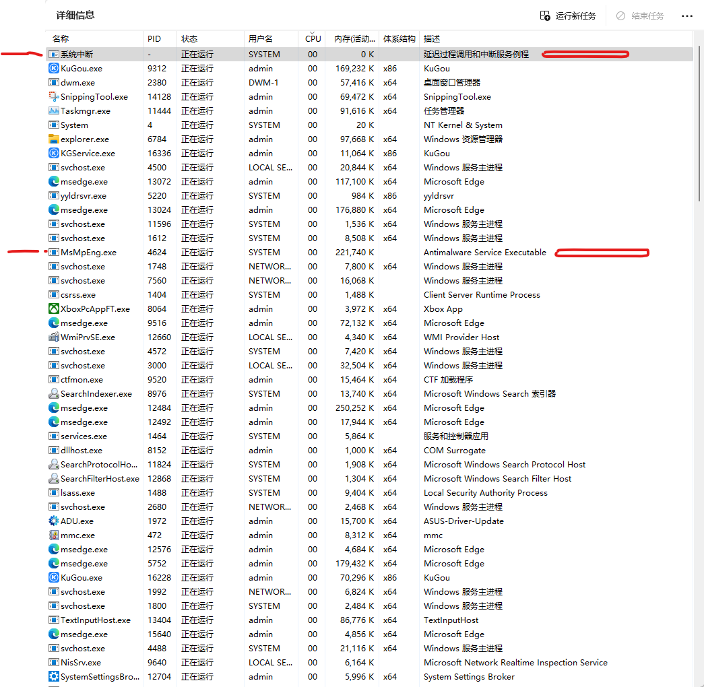This screenshot has height=687, width=704.
Task: Select the dllhost.exe row name
Action: pos(82,451)
